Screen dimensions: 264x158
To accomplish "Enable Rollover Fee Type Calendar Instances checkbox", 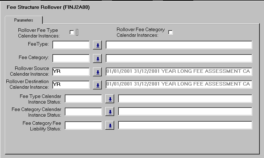I will [72, 33].
